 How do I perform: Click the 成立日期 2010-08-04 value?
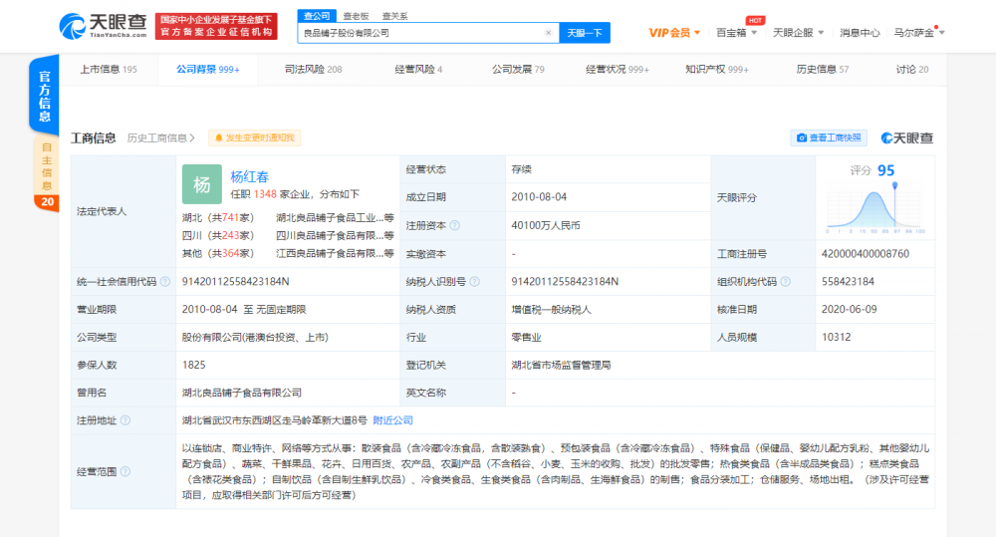539,197
